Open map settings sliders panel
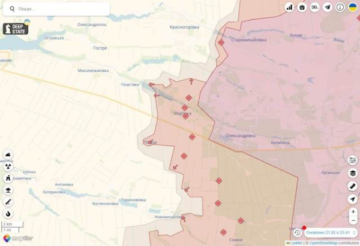Screen dimensions: 360x246 point(352,160)
